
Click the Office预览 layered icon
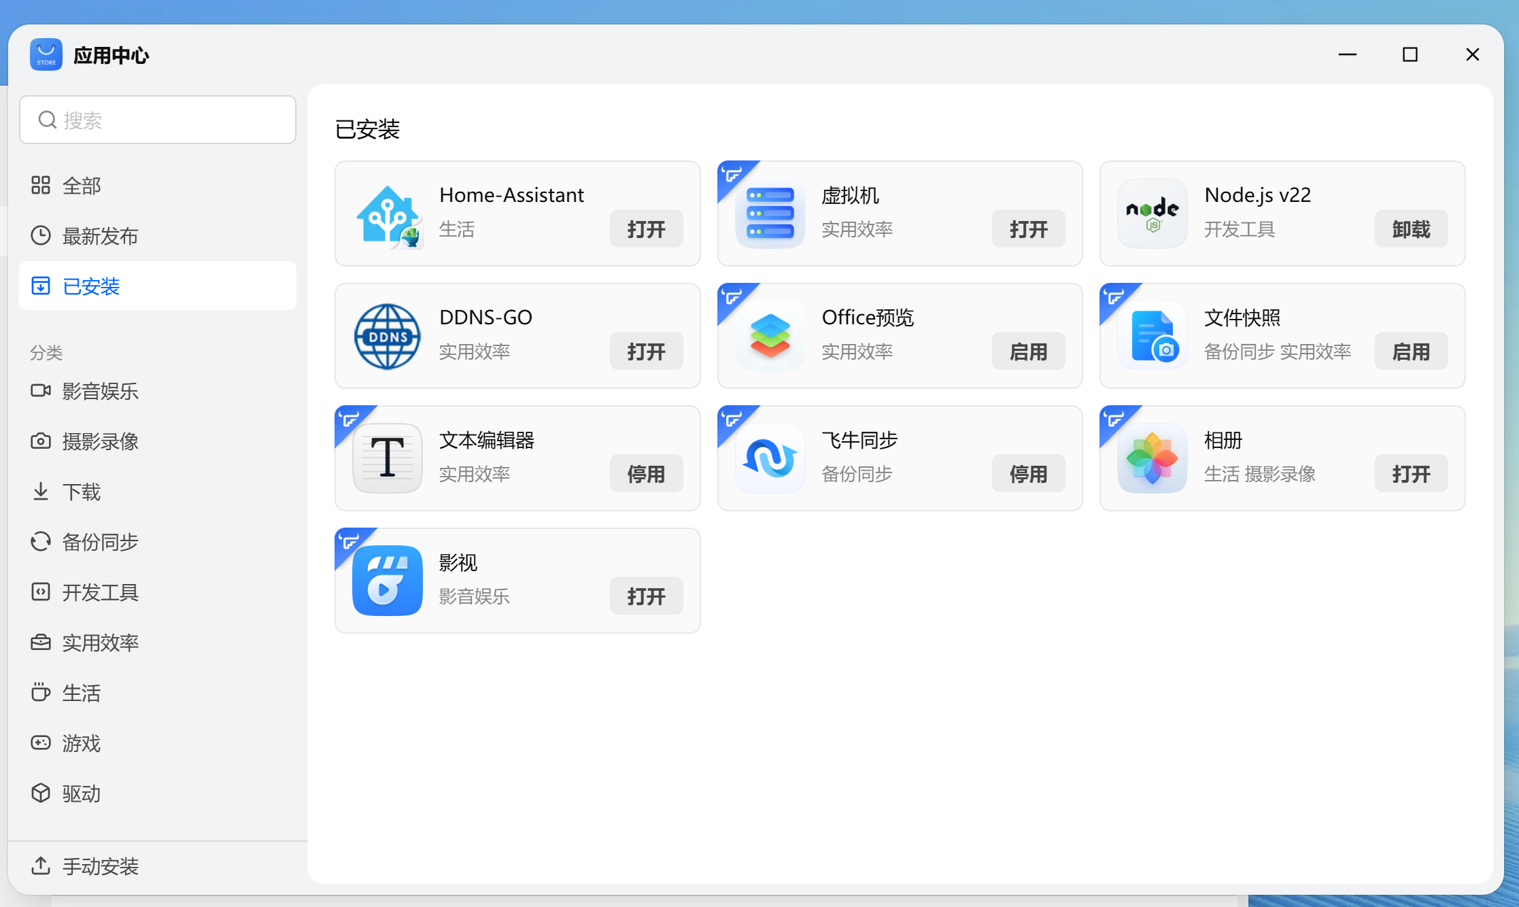coord(770,336)
